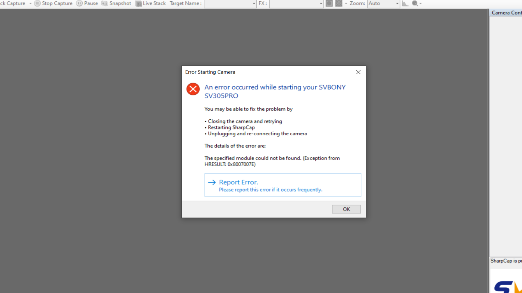
Task: Click the 'SharpCap is' status message panel
Action: coord(506,261)
